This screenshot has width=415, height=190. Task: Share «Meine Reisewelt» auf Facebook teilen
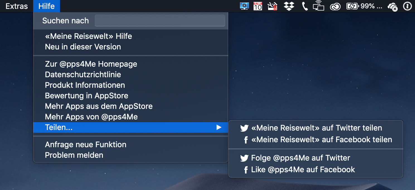316,139
